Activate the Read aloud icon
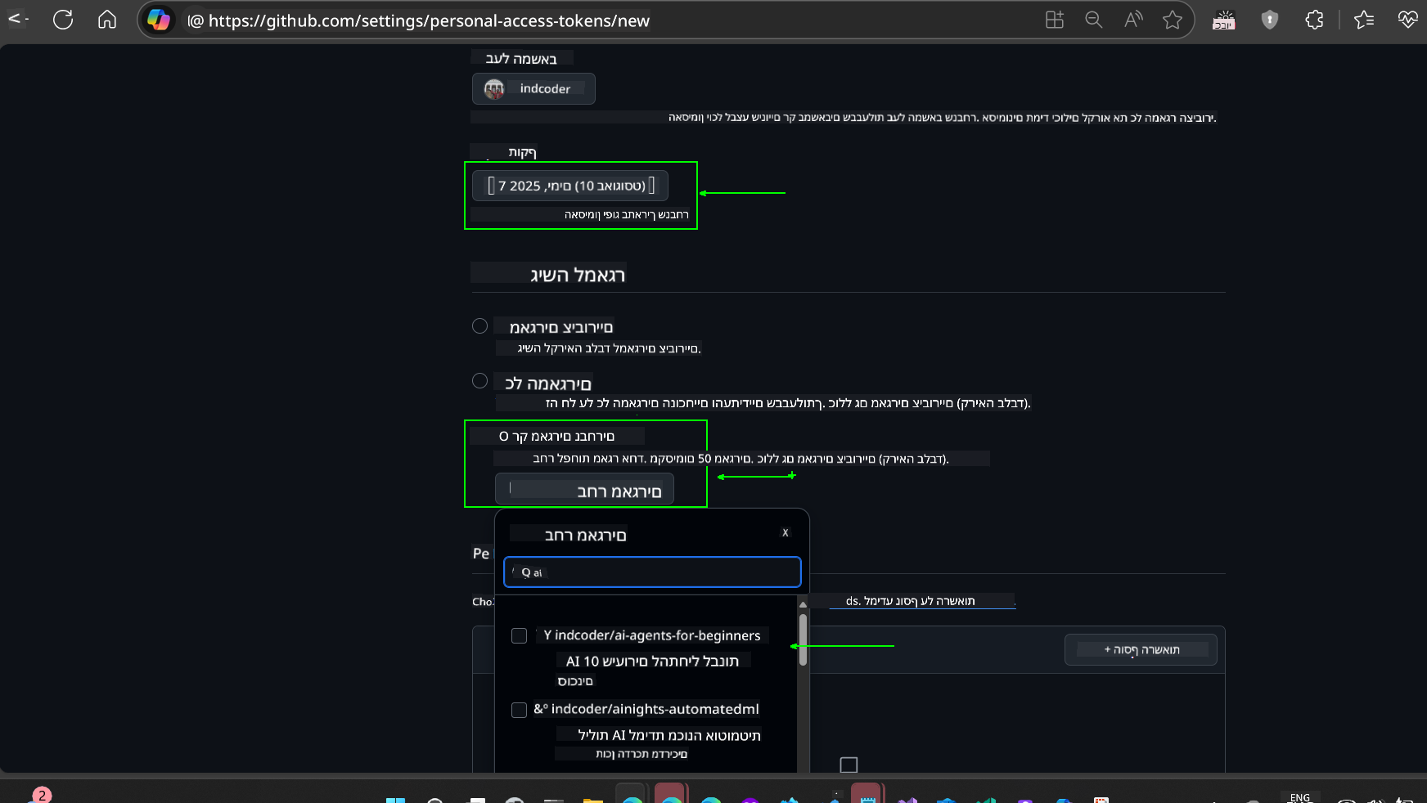 click(x=1133, y=20)
